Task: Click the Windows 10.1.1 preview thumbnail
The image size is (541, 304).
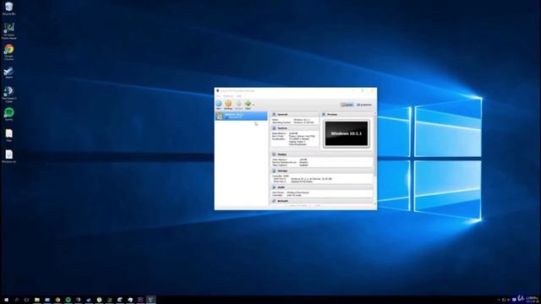Action: tap(347, 133)
